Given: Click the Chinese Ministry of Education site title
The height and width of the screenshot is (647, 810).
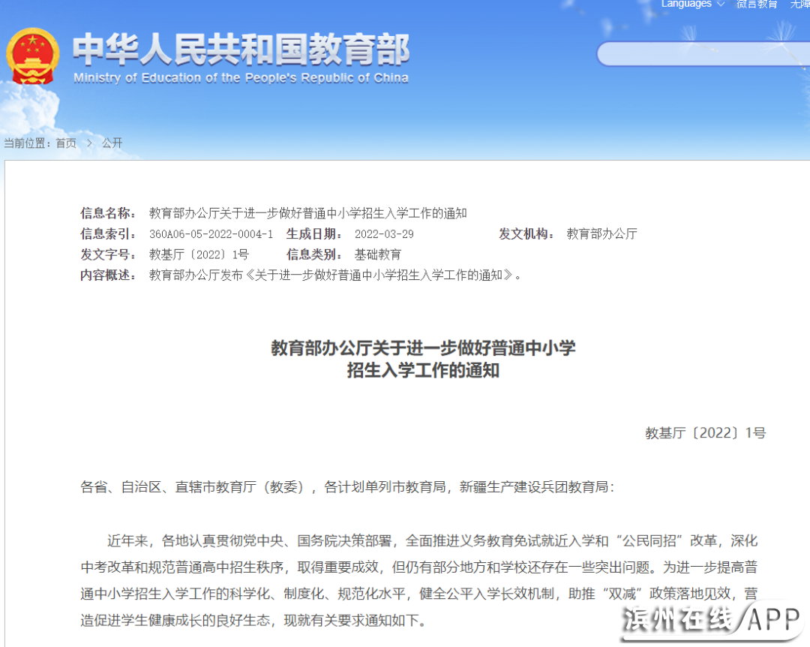Looking at the screenshot, I should point(241,51).
